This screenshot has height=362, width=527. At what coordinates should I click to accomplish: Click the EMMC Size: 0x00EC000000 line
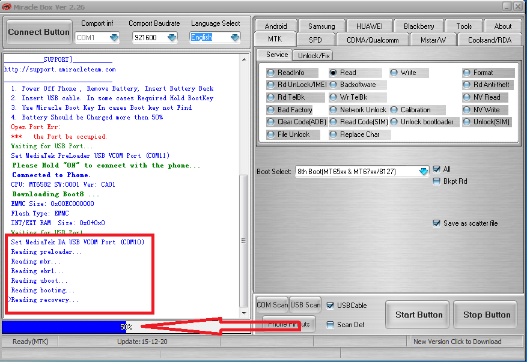click(52, 204)
